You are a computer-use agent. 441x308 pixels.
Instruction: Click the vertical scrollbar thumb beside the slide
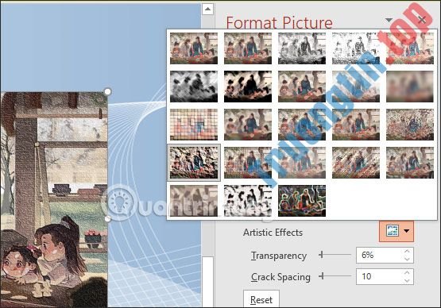click(x=207, y=282)
